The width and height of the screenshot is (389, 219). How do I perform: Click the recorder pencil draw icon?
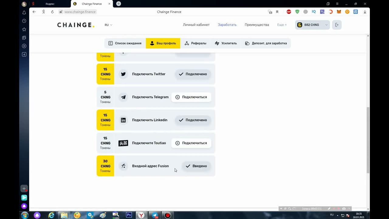(x=329, y=209)
